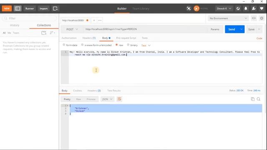
Task: Select Pretty response view
Action: tap(67, 99)
